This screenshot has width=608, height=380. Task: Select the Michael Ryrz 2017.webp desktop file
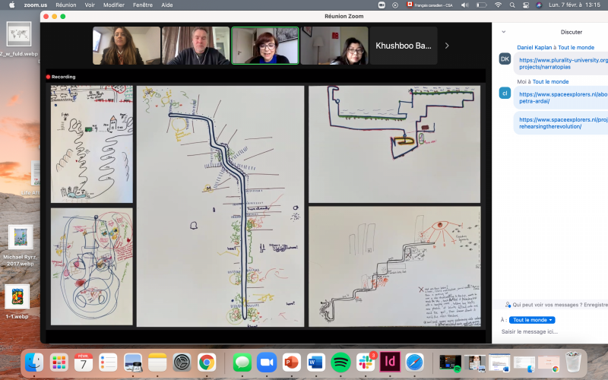click(21, 245)
